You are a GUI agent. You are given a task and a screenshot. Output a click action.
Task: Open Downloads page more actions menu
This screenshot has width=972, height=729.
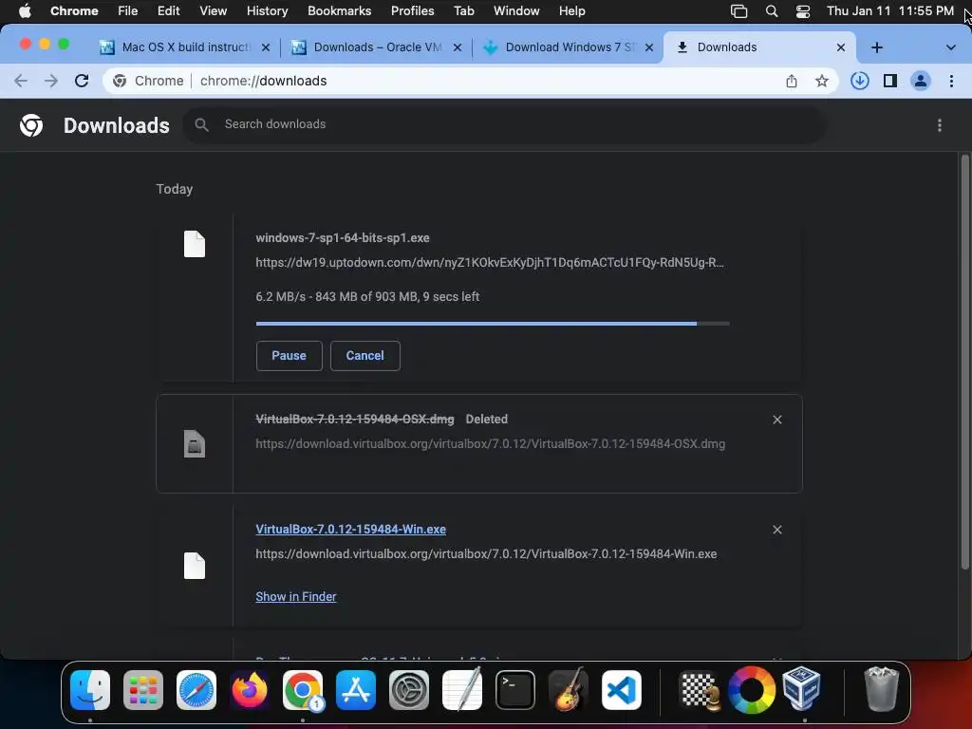(x=940, y=125)
